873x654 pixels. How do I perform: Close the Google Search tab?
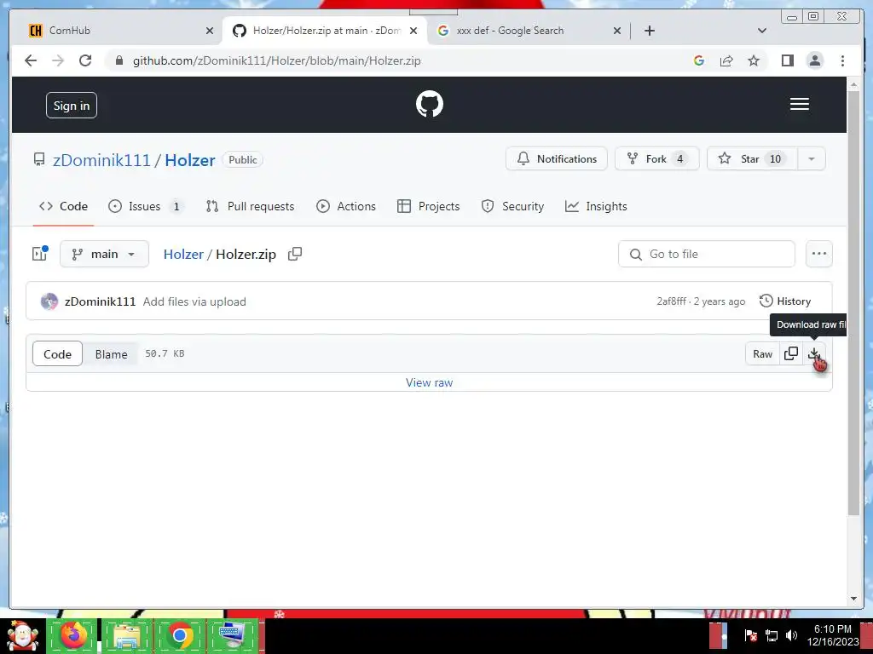(617, 32)
